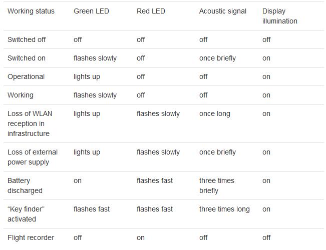The height and width of the screenshot is (250, 326).
Task: Click Green LED "flashes fast" in Key finder row
Action: pos(92,209)
